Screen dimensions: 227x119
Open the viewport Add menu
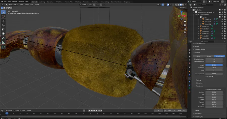(x=32, y=5)
